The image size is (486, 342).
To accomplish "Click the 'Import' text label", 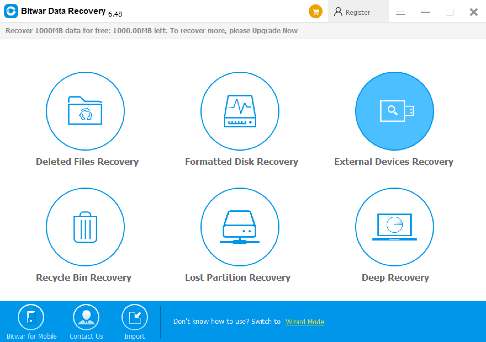I will pyautogui.click(x=134, y=336).
